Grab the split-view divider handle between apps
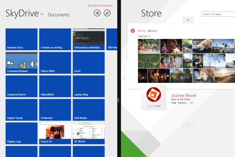 (x=119, y=100)
